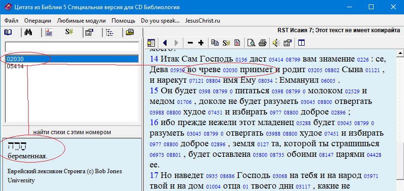Open the Помощь menu
Viewport: 404px width, 191px height.
coord(124,21)
